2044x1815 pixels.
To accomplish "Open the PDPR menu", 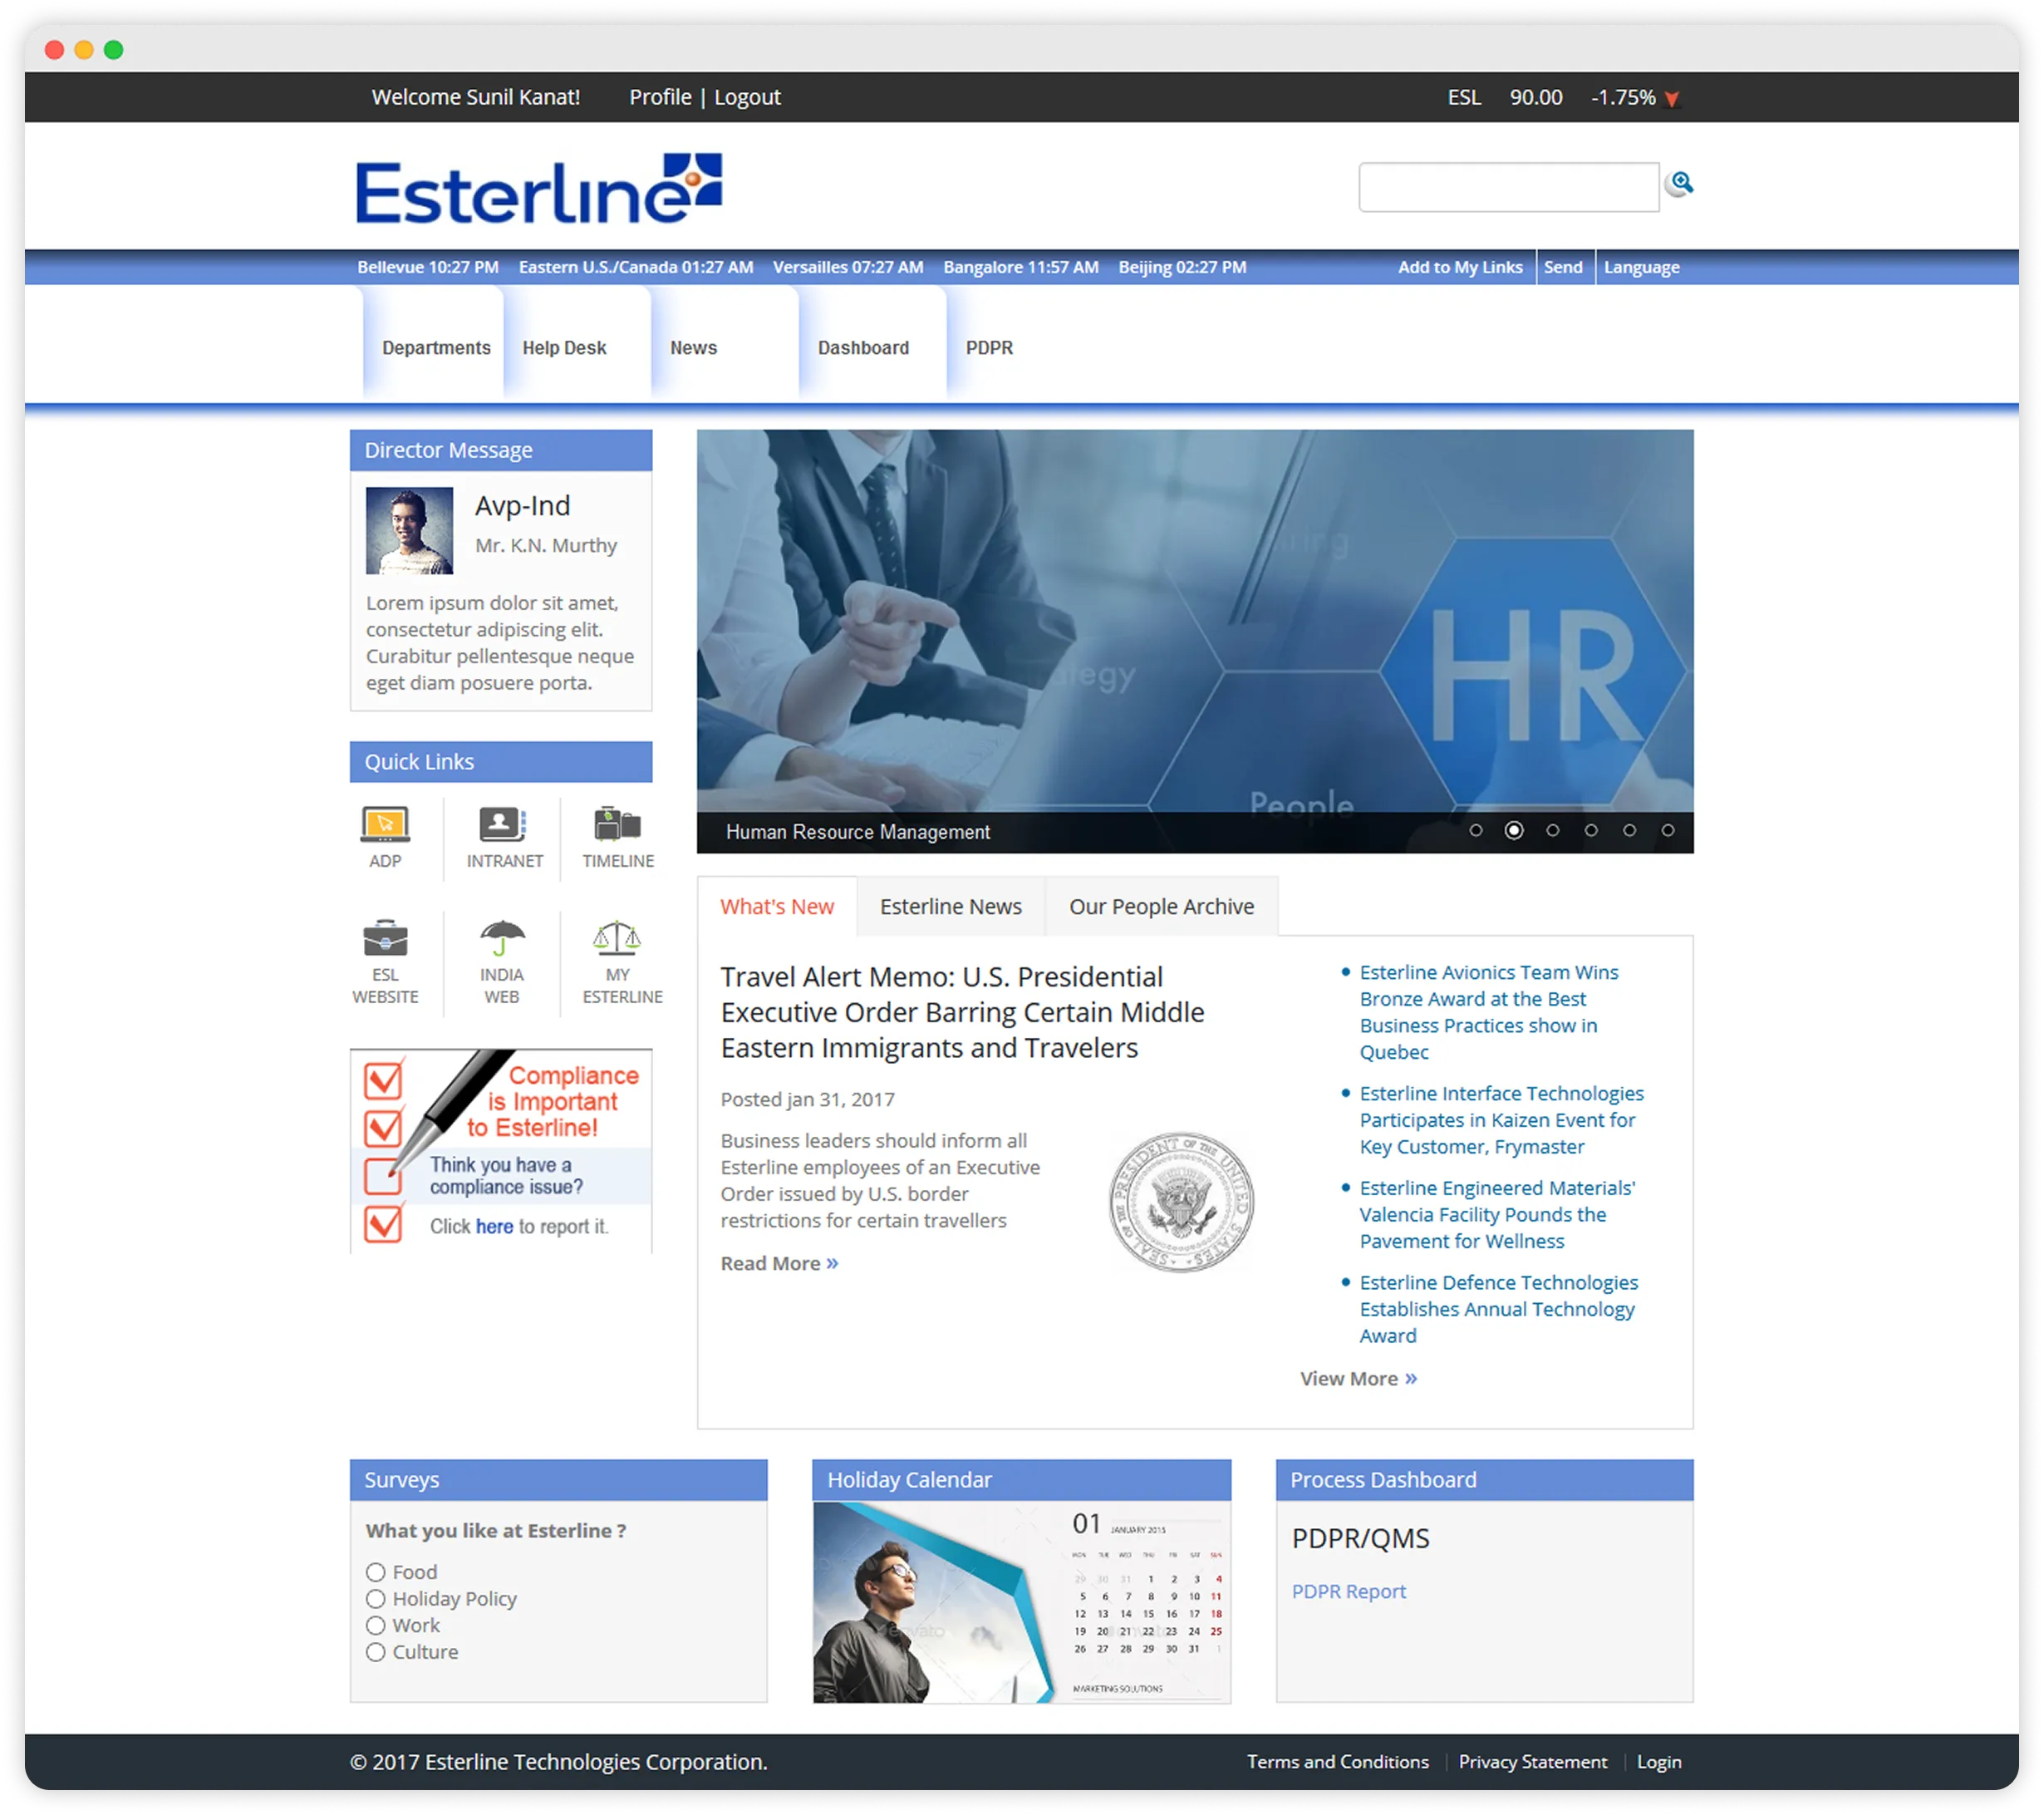I will click(x=989, y=348).
